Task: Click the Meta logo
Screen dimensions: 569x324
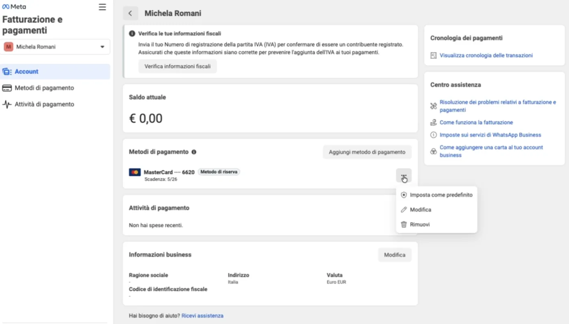Action: pos(14,6)
